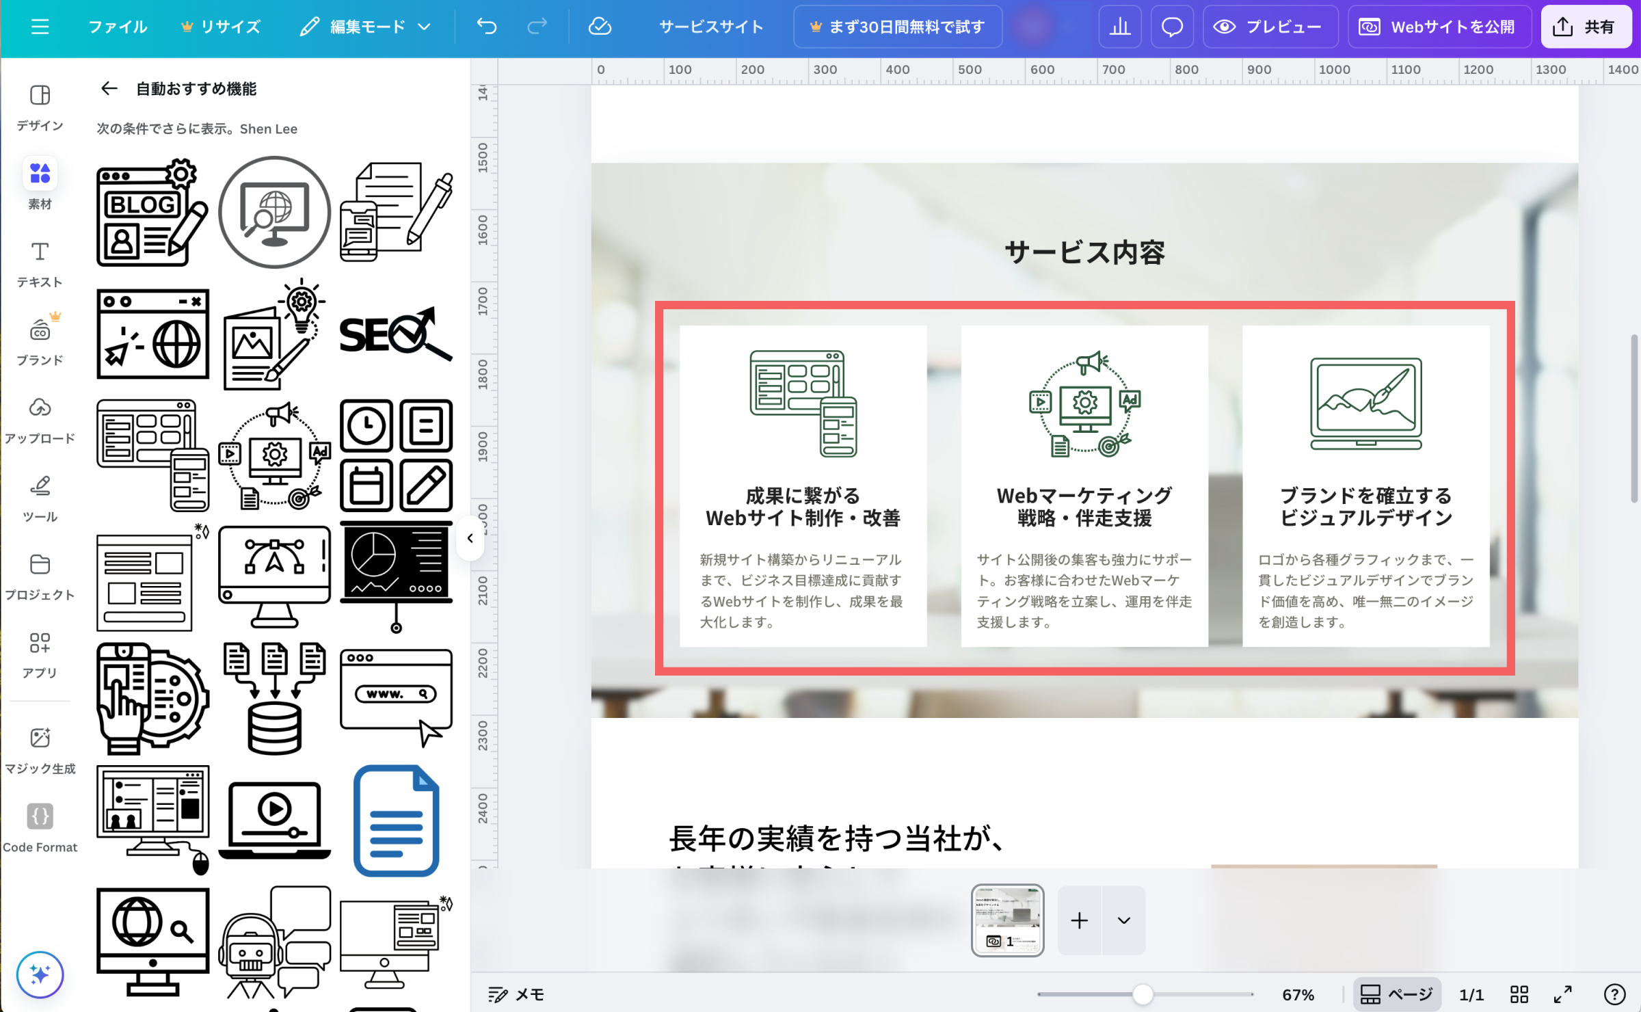Select the SEO magnifier icon
1641x1012 pixels.
click(x=396, y=335)
